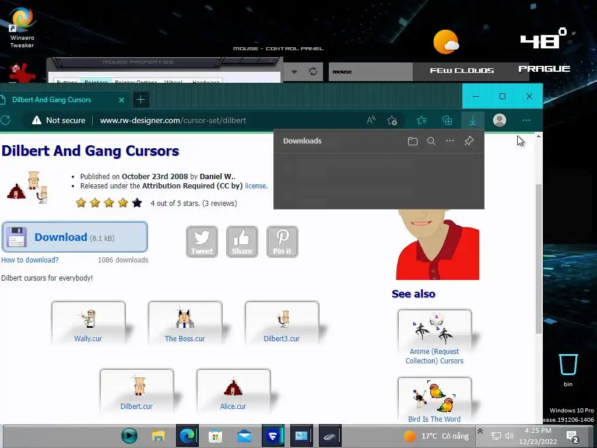Show hidden tray icons chevron

point(480,431)
